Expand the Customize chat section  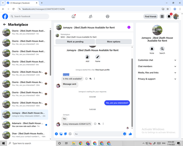157,60
